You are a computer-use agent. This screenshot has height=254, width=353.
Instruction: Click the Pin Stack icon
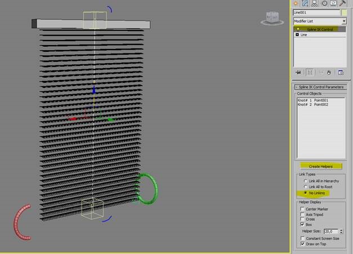click(x=298, y=72)
